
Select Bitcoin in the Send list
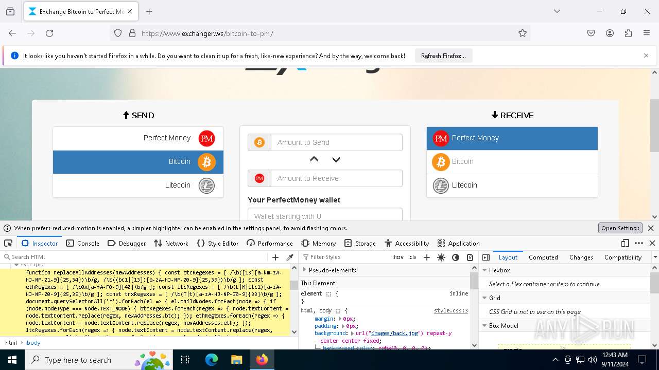pos(138,162)
